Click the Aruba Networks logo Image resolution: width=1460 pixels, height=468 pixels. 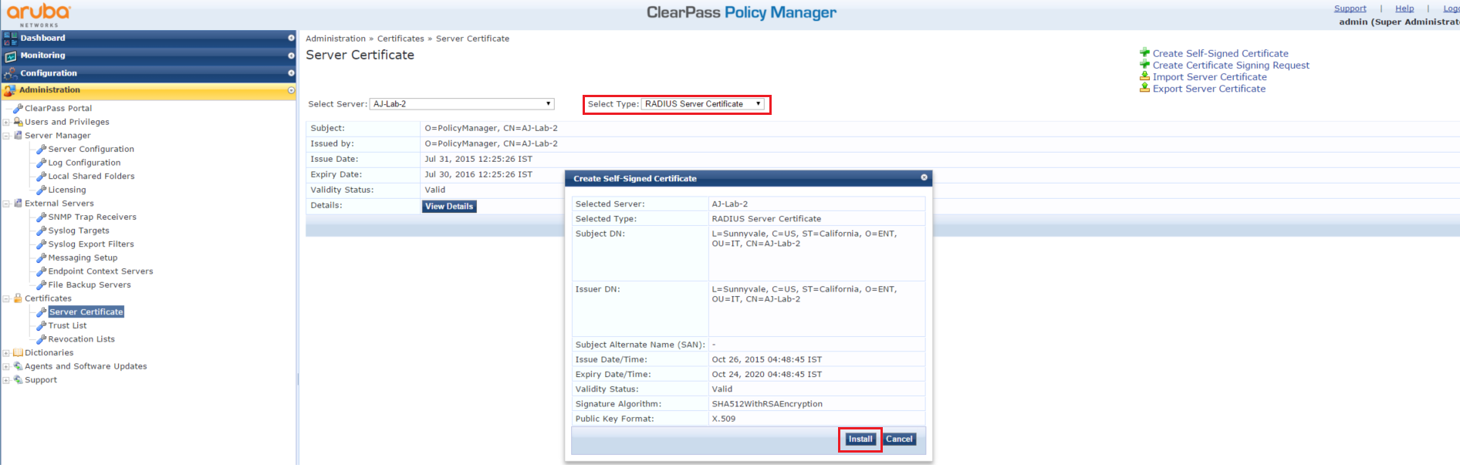[39, 15]
